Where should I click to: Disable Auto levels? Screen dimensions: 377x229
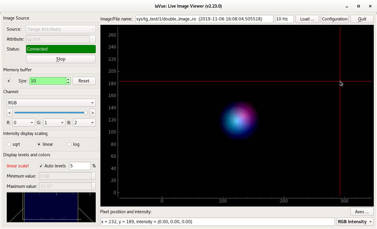(41, 166)
